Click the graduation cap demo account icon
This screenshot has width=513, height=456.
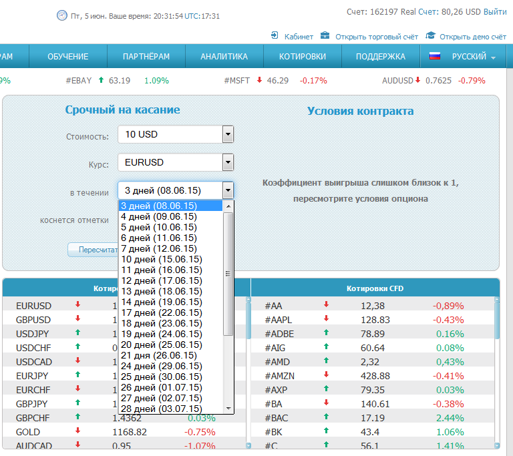tap(431, 36)
